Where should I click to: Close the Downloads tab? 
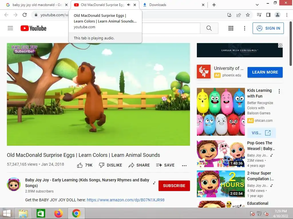click(203, 5)
